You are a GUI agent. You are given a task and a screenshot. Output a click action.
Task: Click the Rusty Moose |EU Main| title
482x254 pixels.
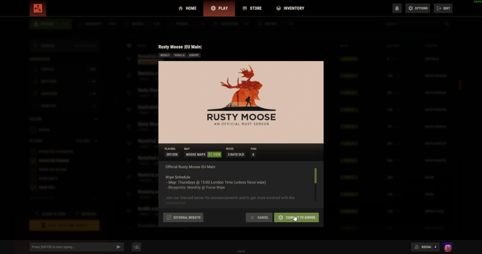[x=180, y=47]
